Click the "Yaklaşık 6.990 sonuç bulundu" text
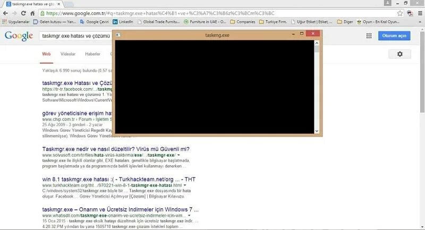Image resolution: width=425 pixels, height=230 pixels. pos(70,71)
